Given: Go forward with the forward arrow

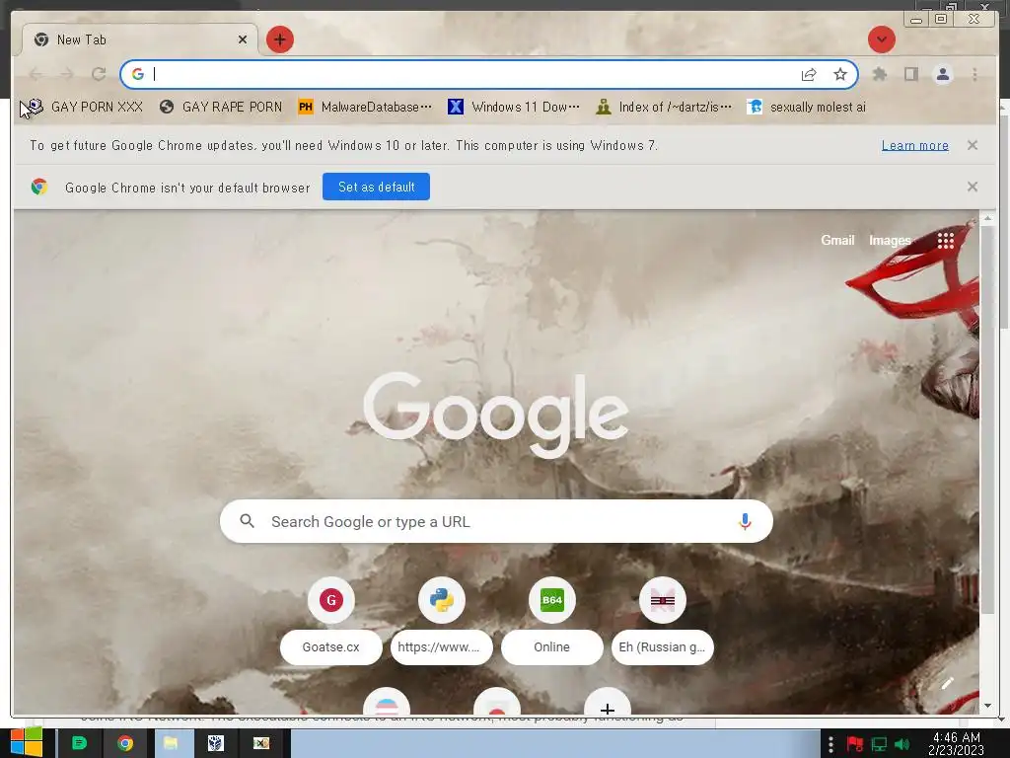Looking at the screenshot, I should pyautogui.click(x=67, y=74).
